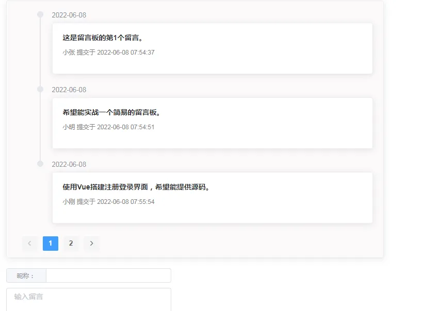Click message 希望能实战一个简易的留言板。

coord(111,112)
